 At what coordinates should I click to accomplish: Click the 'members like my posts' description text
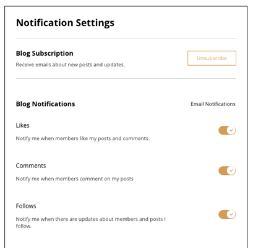coord(83,138)
